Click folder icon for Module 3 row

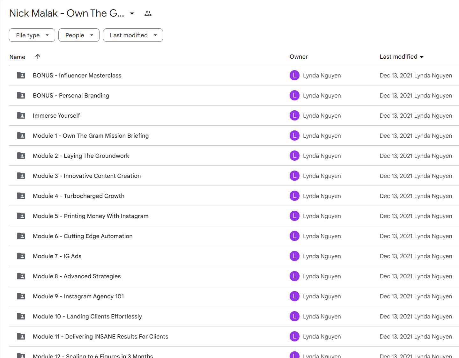click(21, 176)
